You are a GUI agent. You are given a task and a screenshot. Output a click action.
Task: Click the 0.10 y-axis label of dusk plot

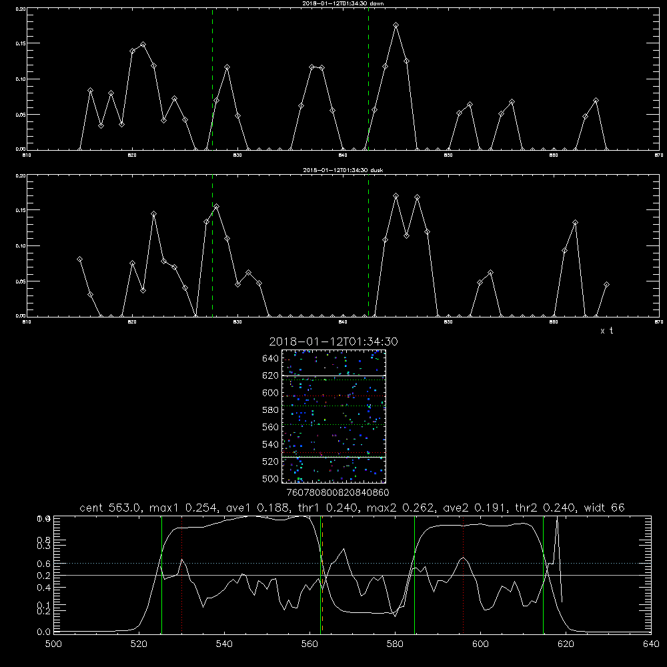point(21,246)
